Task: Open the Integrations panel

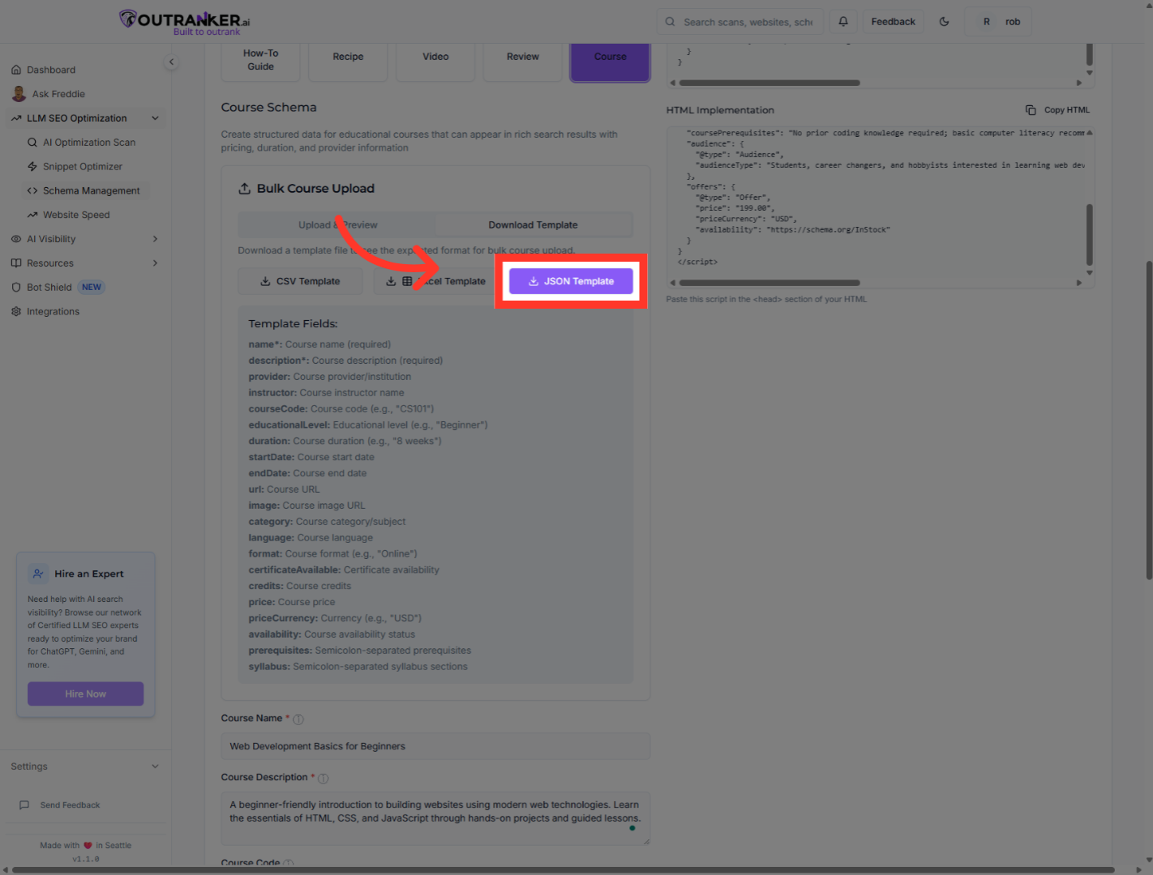Action: click(x=52, y=311)
